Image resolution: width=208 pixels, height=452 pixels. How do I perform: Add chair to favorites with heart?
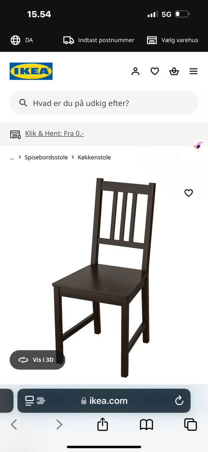click(188, 193)
